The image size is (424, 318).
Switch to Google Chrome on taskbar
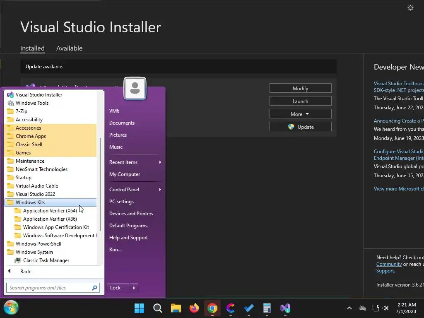point(212,308)
